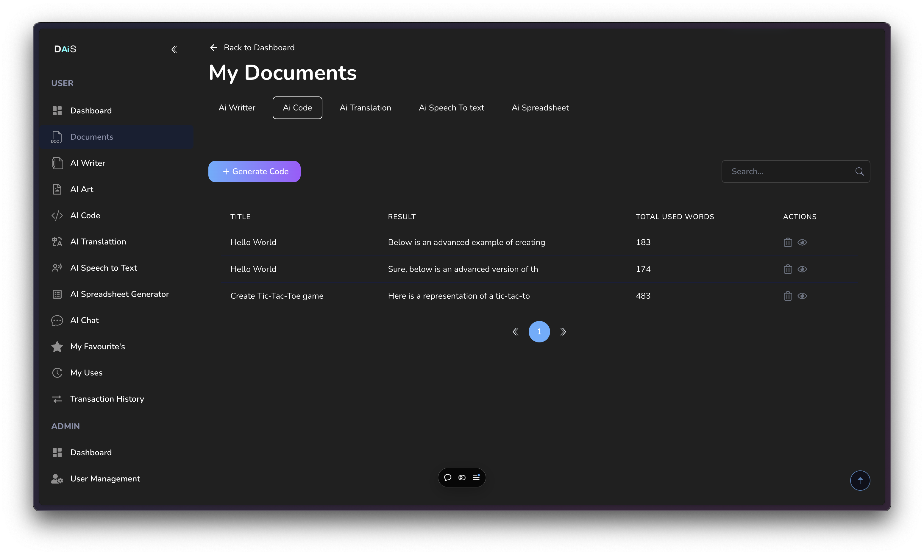The width and height of the screenshot is (924, 555).
Task: Open chat bubble icon in floating toolbar
Action: pyautogui.click(x=447, y=478)
